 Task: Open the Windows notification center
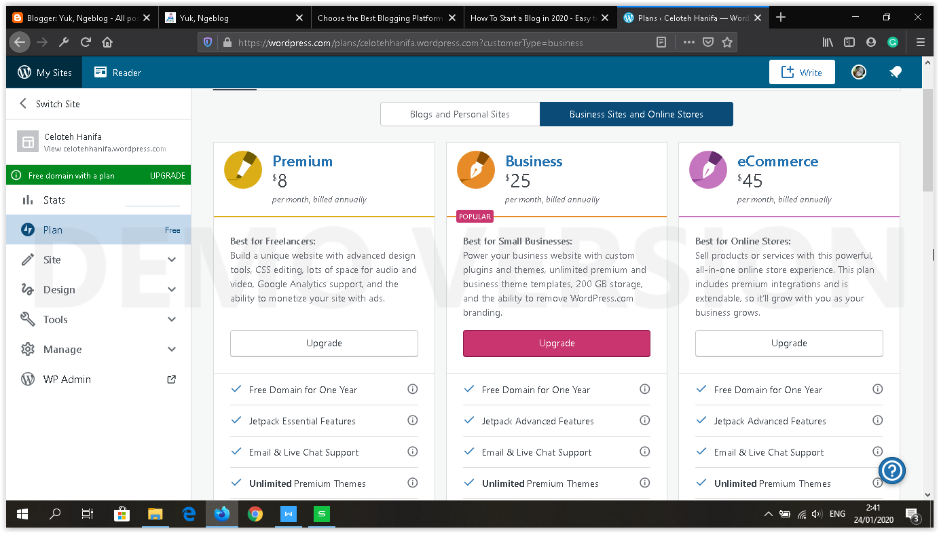click(912, 515)
